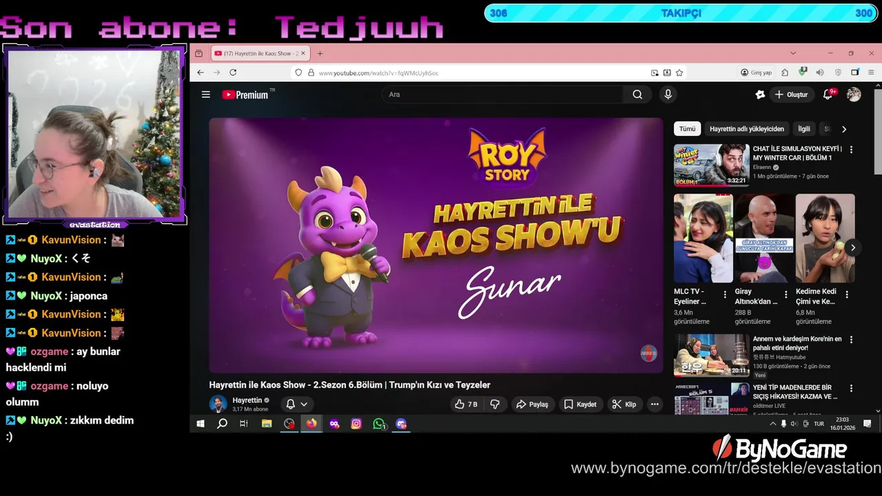Switch to Firefox on the taskbar
Screen dimensions: 882x496
[311, 424]
